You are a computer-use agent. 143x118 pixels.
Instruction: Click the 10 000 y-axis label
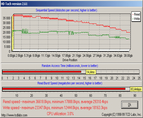pyautogui.click(x=6, y=42)
